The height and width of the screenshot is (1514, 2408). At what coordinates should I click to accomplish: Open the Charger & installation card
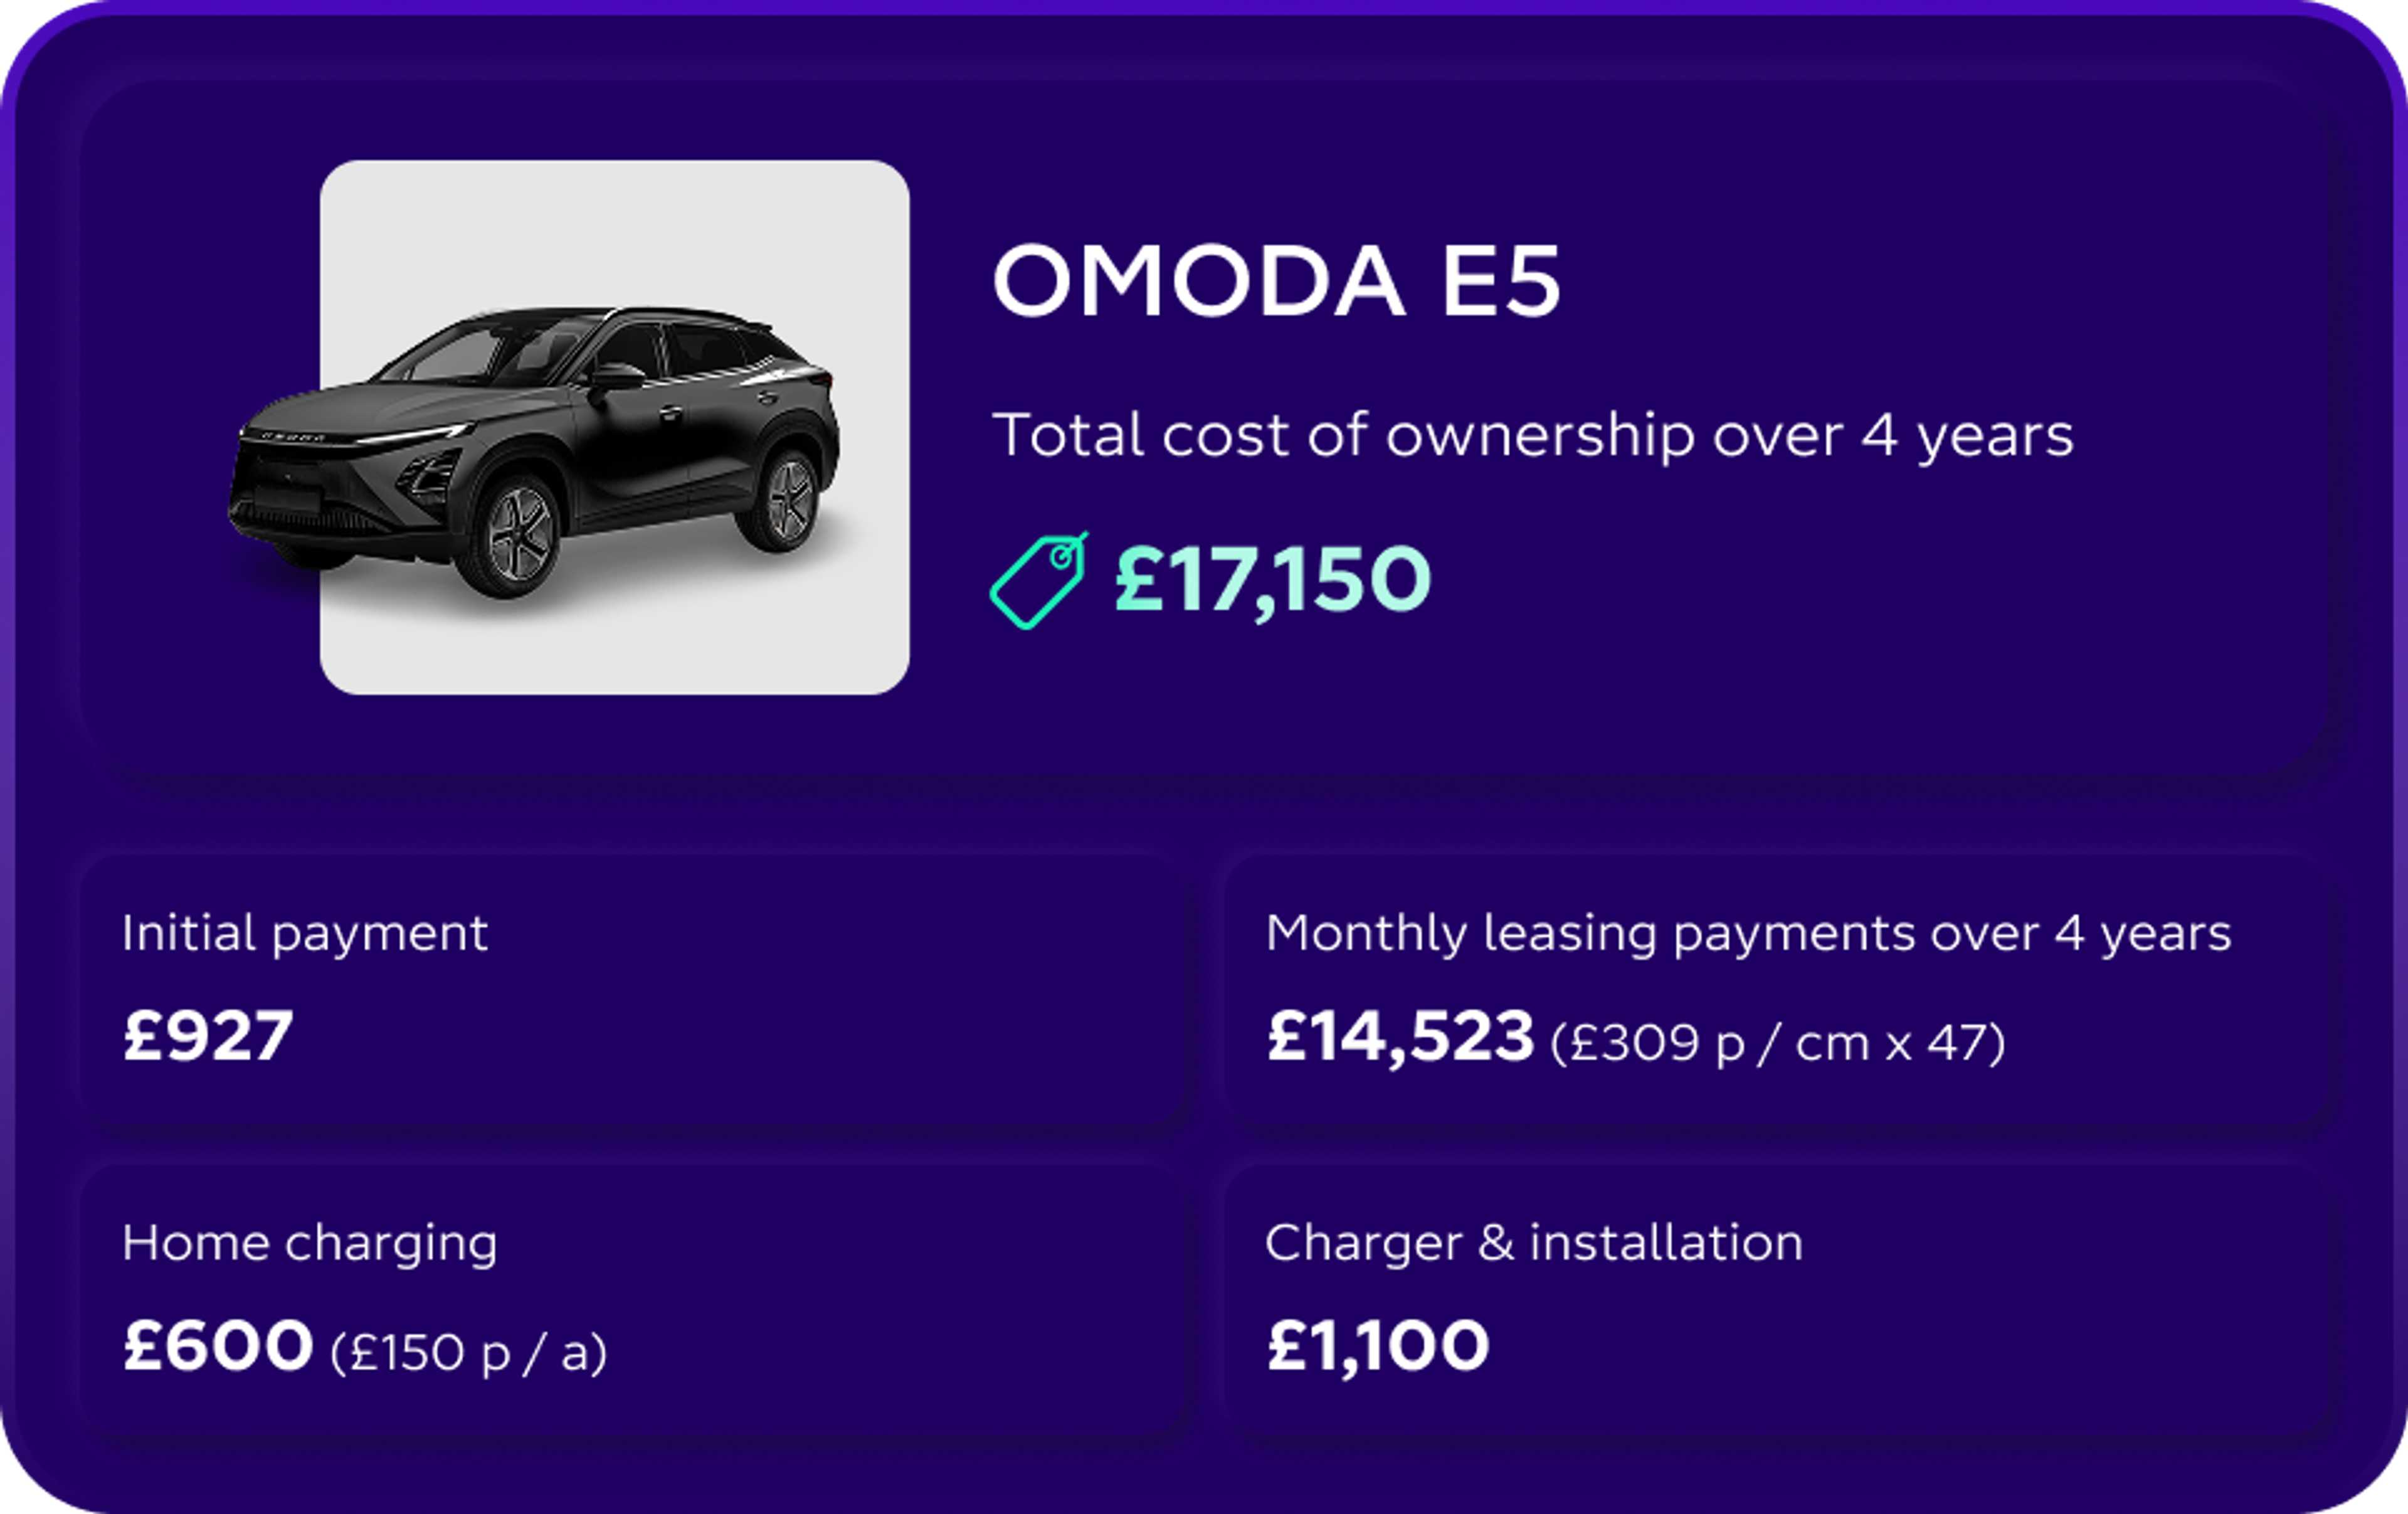pos(1775,1299)
